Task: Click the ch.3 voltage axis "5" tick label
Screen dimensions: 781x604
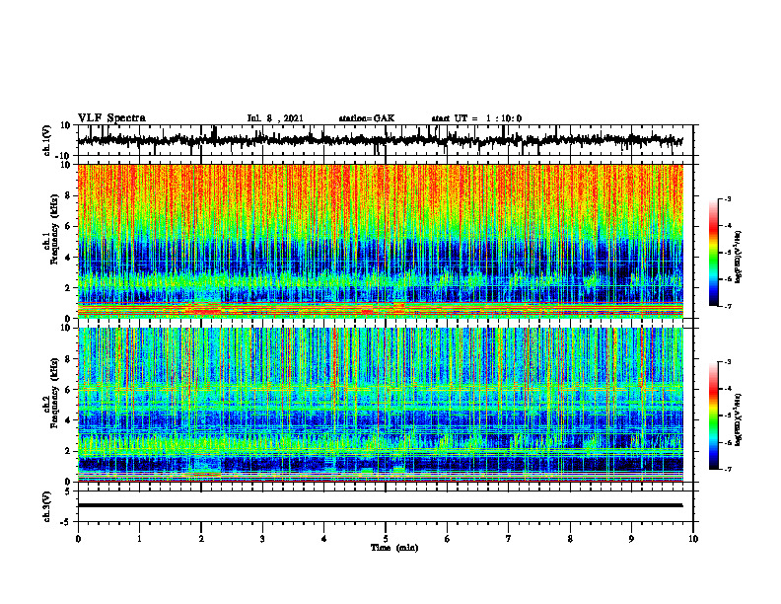Action: point(69,491)
